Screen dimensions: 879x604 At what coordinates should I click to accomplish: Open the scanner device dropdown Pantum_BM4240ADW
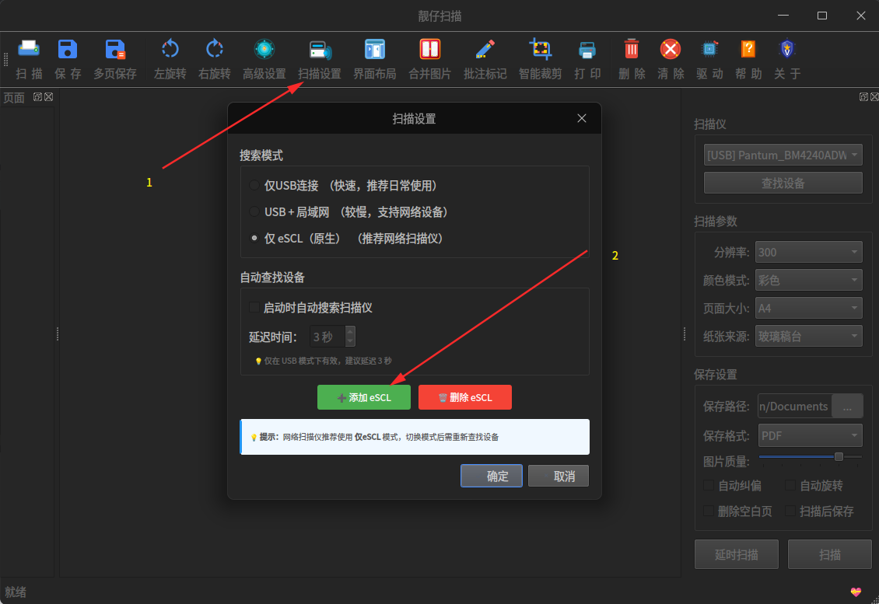pos(783,155)
